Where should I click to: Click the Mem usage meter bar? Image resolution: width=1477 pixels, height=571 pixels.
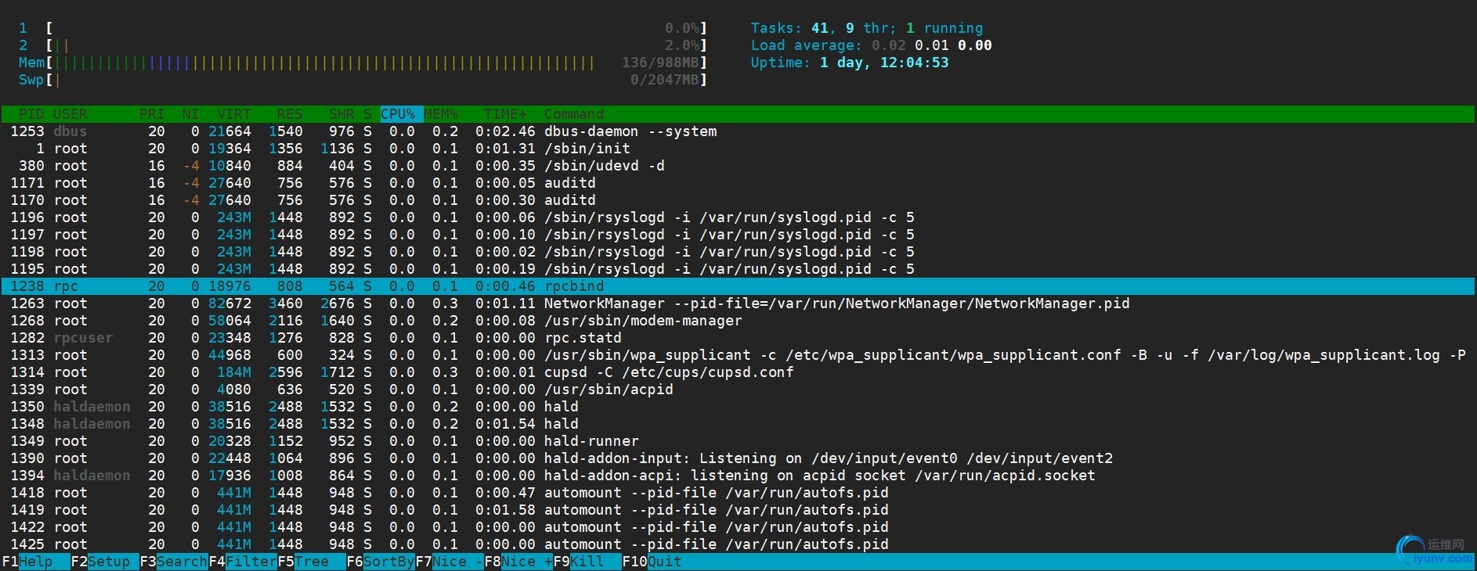coord(363,63)
